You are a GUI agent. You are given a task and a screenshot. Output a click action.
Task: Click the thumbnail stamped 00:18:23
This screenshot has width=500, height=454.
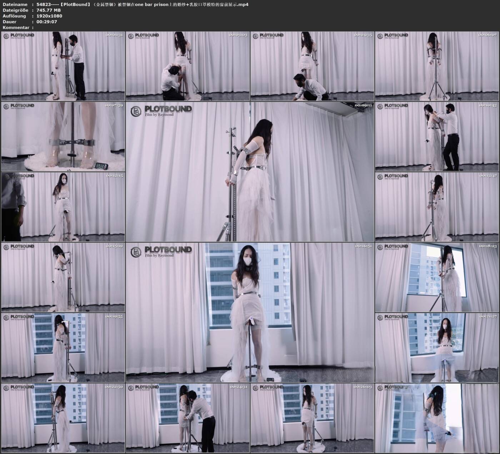[437, 277]
